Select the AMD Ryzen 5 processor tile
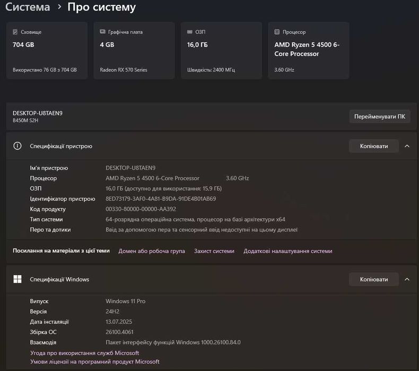 [309, 51]
